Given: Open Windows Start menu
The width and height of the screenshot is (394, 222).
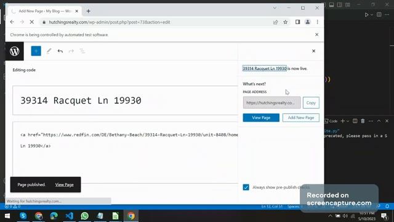Looking at the screenshot, I should 7,216.
